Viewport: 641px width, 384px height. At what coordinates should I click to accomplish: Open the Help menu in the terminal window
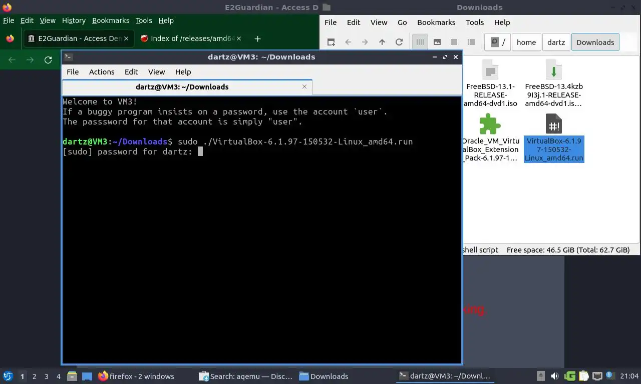click(183, 72)
